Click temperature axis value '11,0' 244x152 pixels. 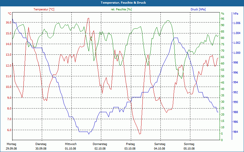pos(9,76)
